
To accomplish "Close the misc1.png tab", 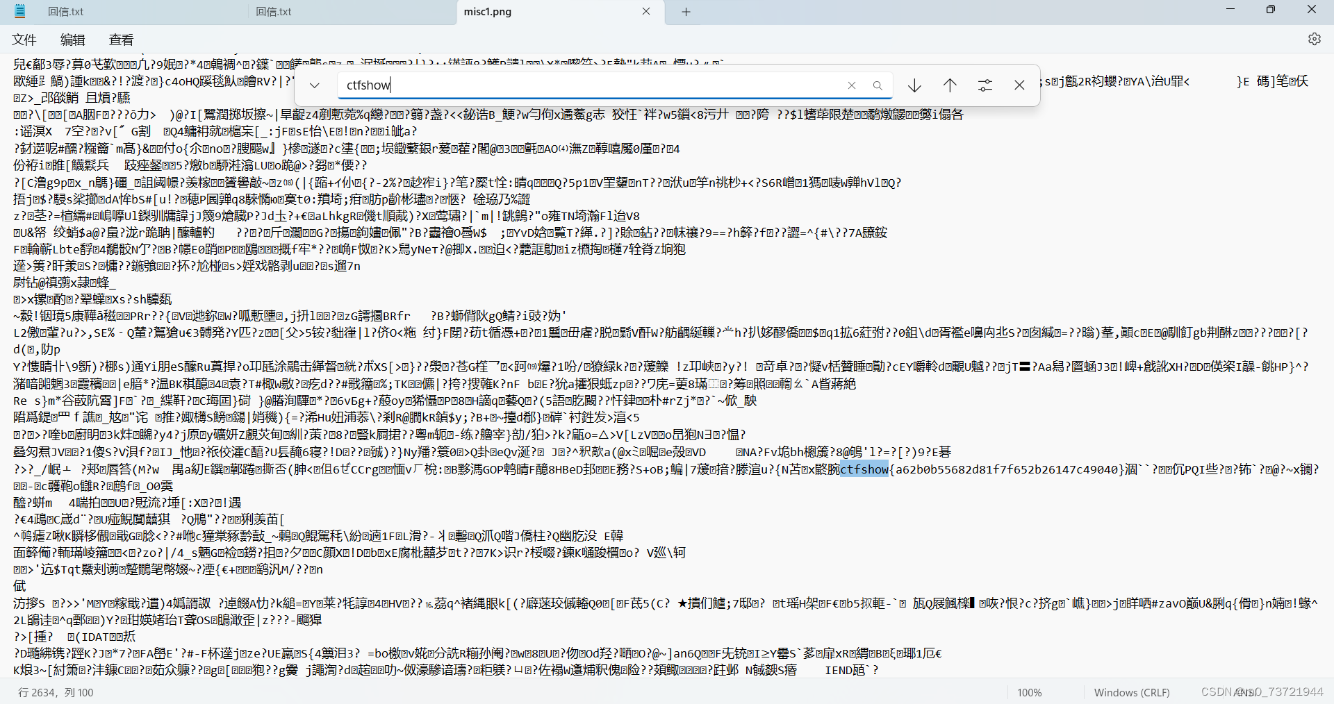I will click(x=646, y=11).
